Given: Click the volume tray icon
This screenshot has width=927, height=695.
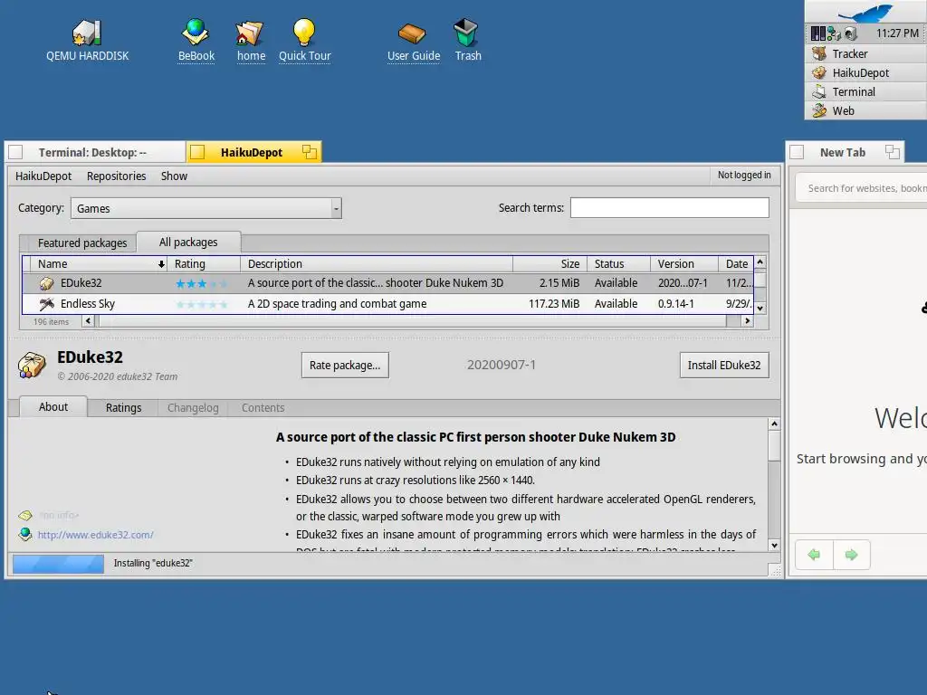Looking at the screenshot, I should (x=850, y=33).
